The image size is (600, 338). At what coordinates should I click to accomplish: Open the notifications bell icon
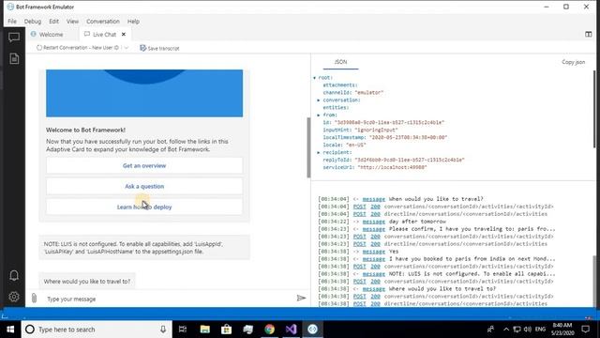pos(14,275)
